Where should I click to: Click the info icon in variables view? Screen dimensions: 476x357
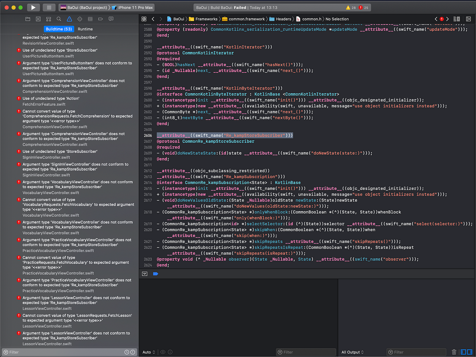pyautogui.click(x=170, y=352)
